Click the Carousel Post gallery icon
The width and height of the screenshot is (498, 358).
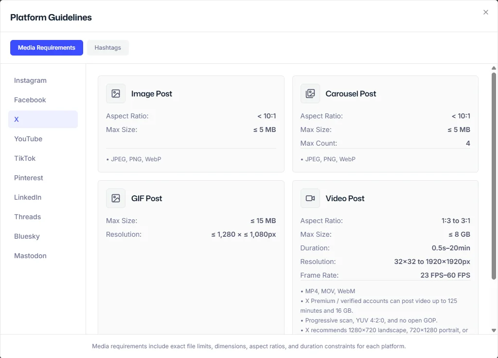310,94
